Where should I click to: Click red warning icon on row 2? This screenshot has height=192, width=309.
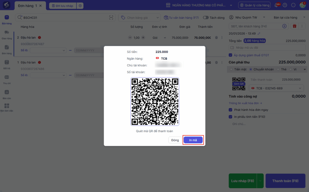(x=40, y=38)
